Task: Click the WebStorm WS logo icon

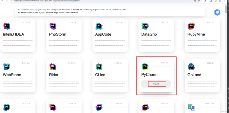Action: click(x=7, y=67)
